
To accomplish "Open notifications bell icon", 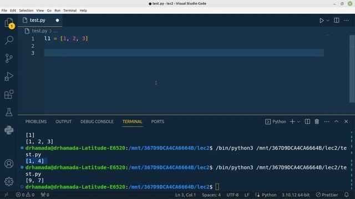I will click(x=346, y=195).
